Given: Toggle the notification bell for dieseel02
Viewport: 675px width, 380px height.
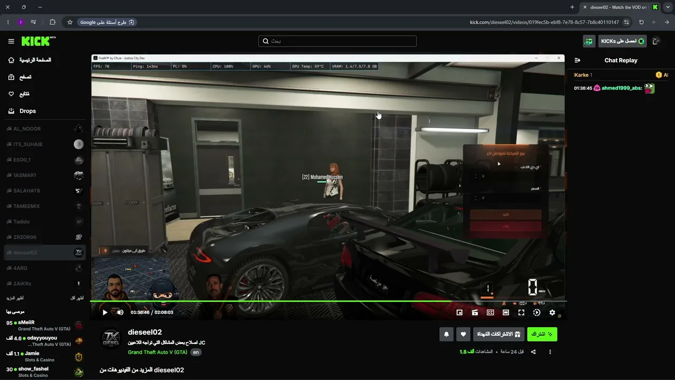Looking at the screenshot, I should (x=447, y=334).
